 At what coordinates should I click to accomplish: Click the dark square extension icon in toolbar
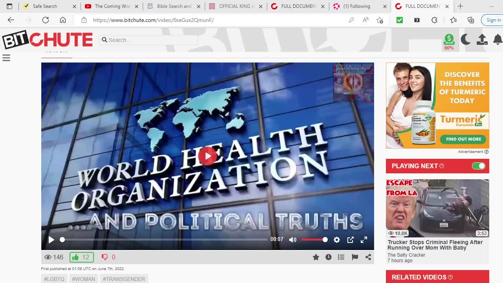point(417,20)
